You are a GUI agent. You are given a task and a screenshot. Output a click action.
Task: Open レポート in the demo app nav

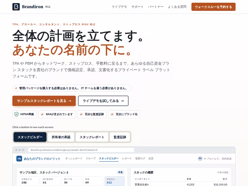127,158
